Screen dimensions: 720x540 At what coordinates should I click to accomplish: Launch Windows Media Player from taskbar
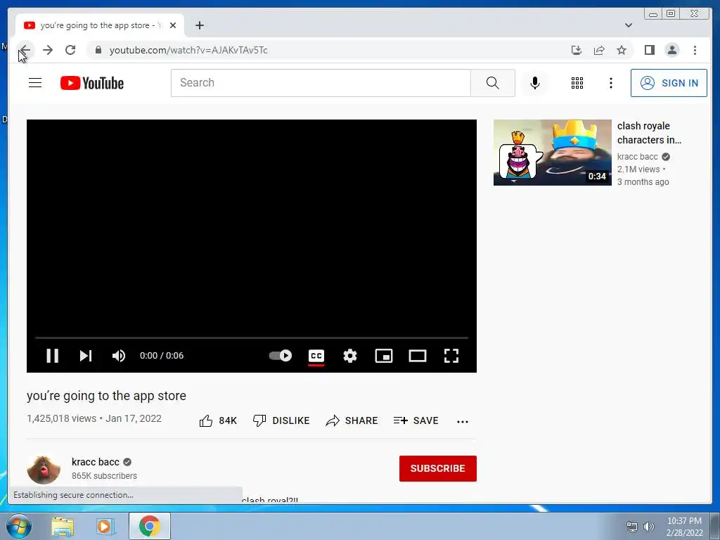click(105, 527)
